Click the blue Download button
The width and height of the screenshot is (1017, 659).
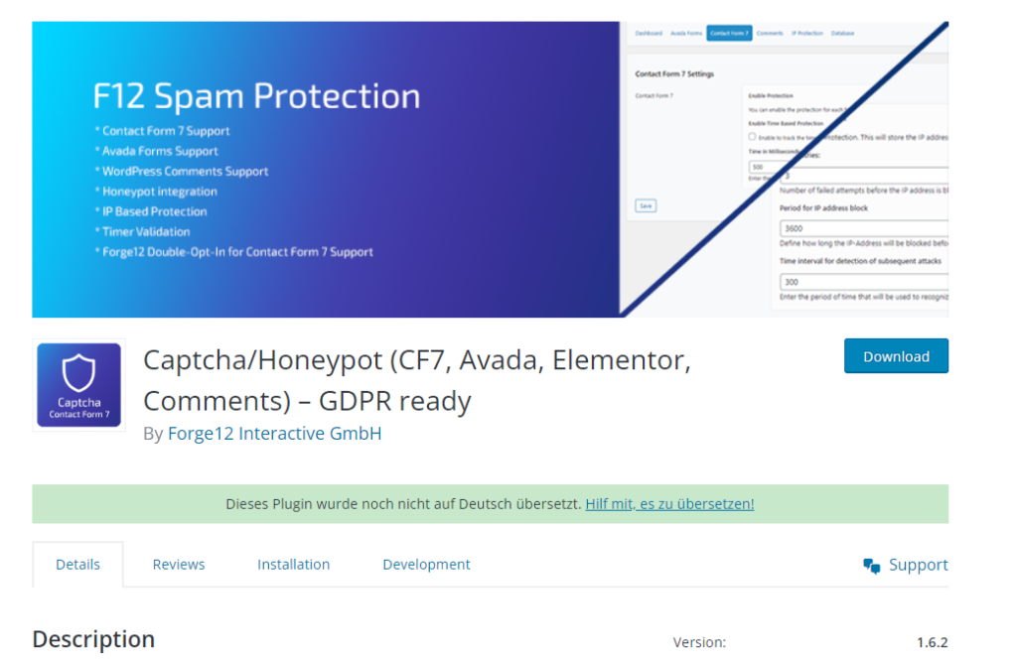click(896, 355)
